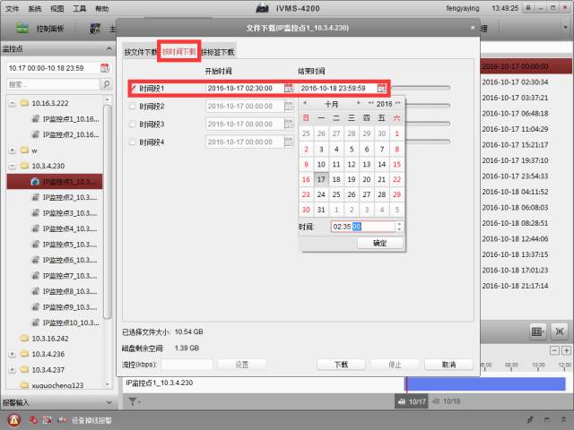Confirm the time with the 确定 button
574x430 pixels.
click(x=380, y=243)
